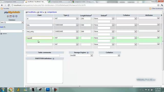
Task: Click the trial_entry field name input
Action: (x=39, y=31)
